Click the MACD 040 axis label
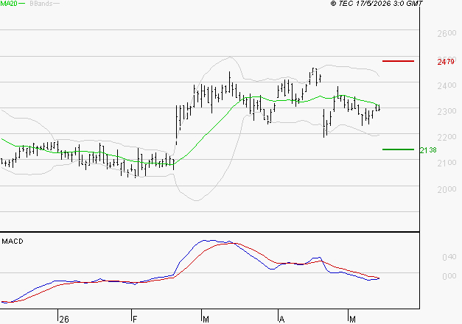 click(x=449, y=258)
